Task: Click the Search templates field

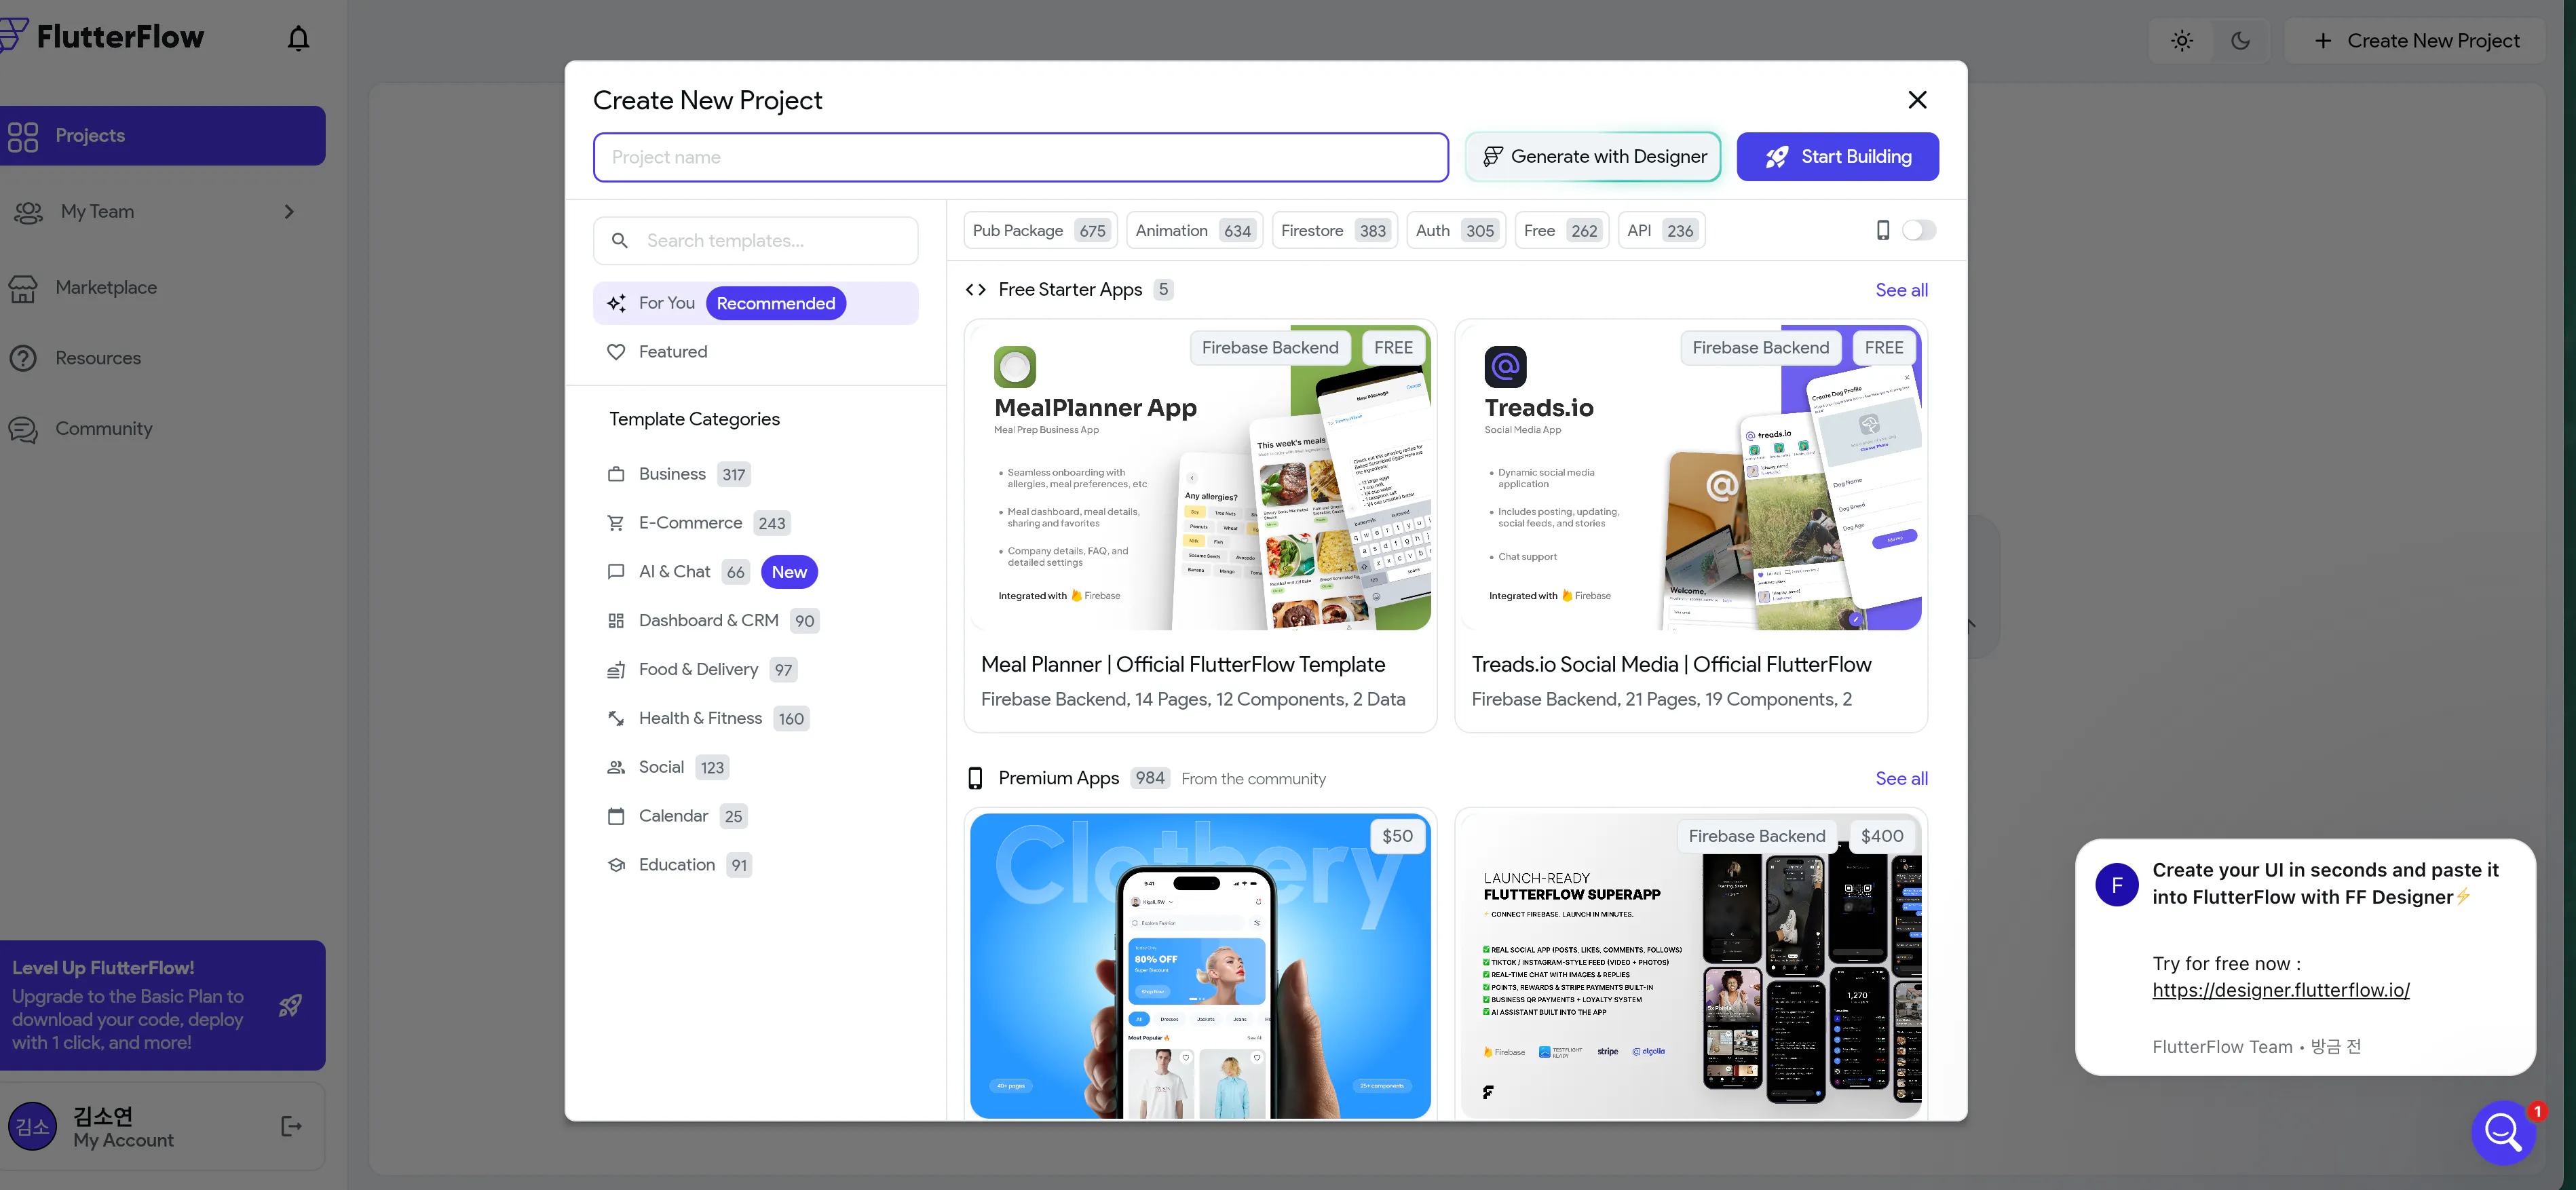Action: click(755, 241)
